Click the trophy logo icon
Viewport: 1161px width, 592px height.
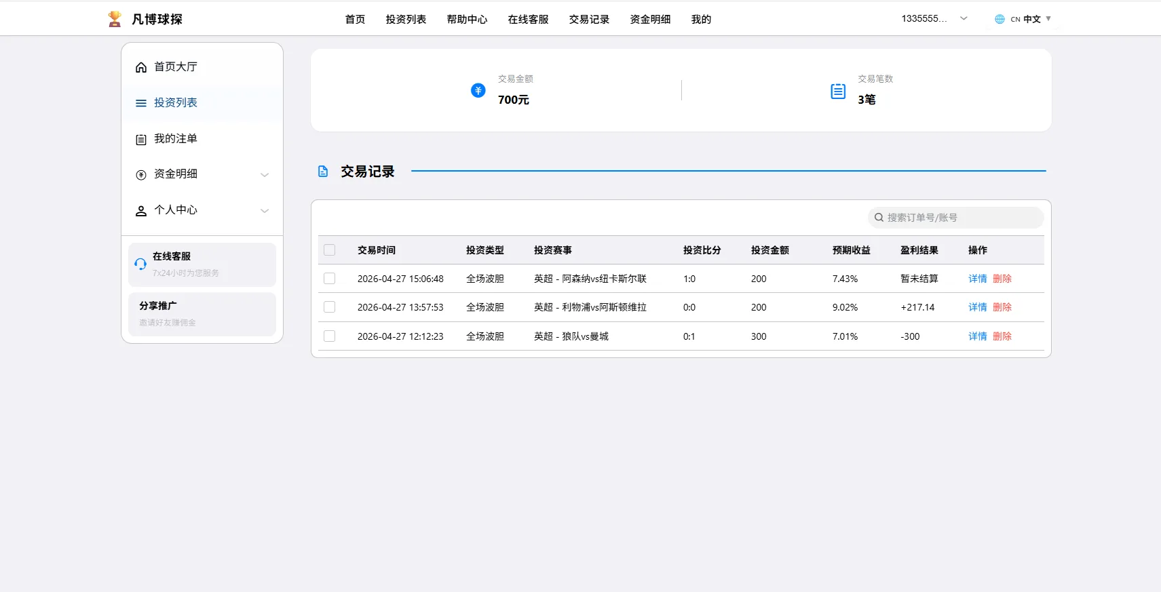point(115,19)
